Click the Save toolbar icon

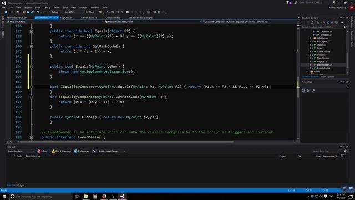pyautogui.click(x=28, y=12)
